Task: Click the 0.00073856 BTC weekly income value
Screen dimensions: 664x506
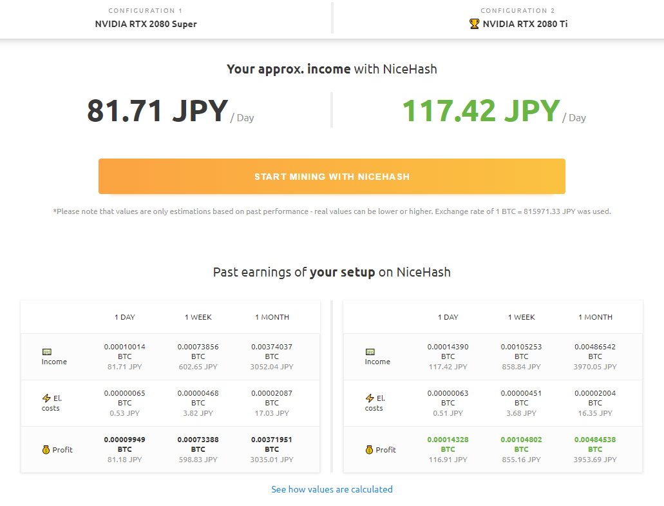Action: click(198, 351)
